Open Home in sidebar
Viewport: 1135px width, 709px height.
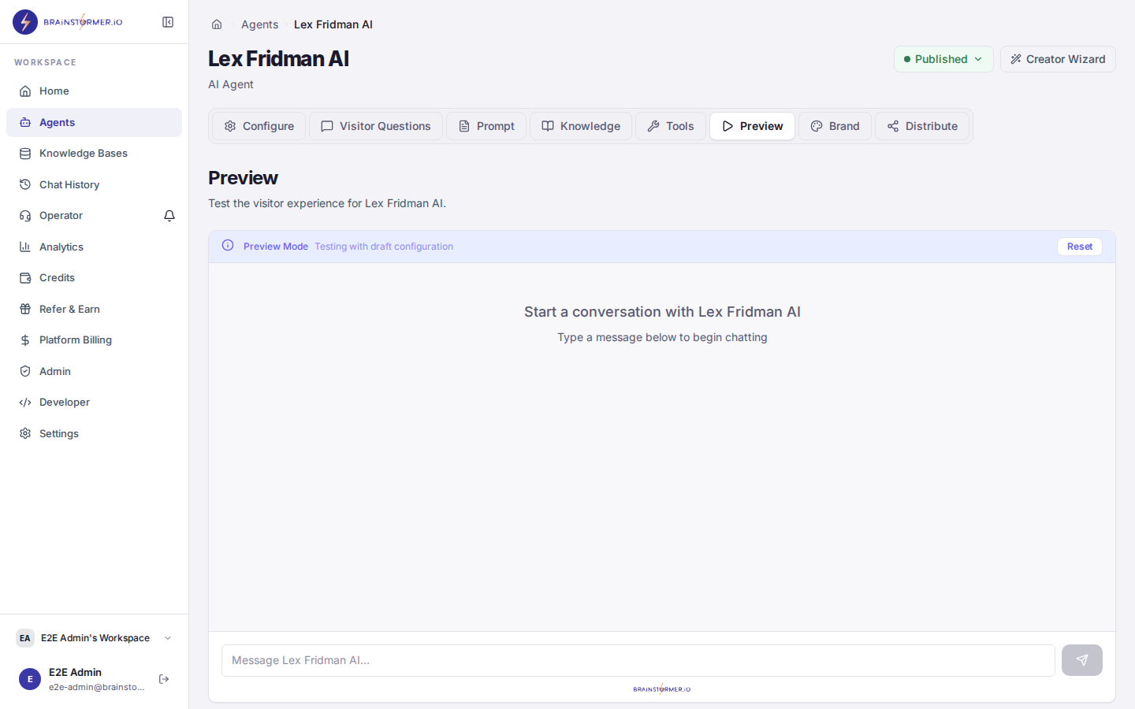coord(94,91)
